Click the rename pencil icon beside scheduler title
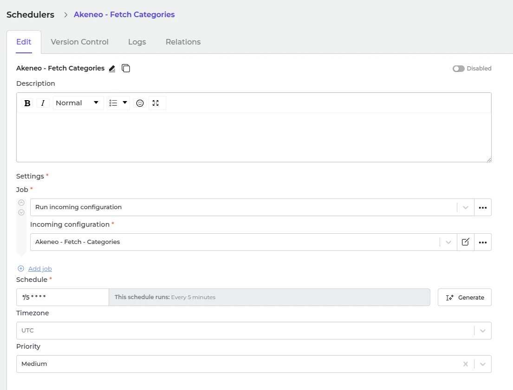Image resolution: width=513 pixels, height=390 pixels. coord(112,68)
